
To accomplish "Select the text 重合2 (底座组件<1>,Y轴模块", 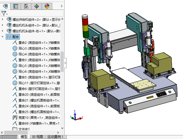I will pos(39,43).
